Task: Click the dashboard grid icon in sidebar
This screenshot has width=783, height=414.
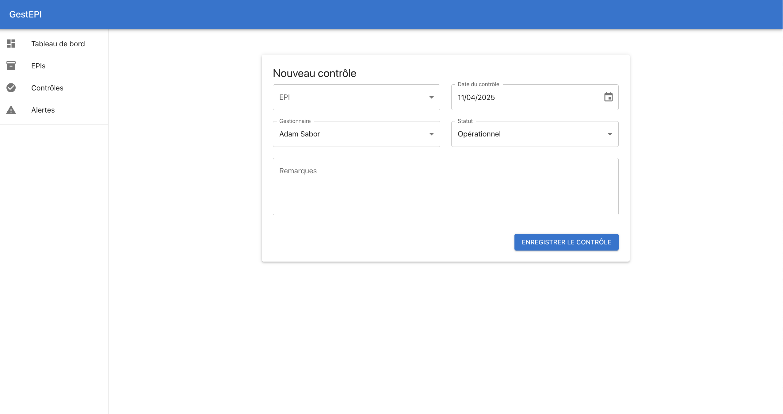Action: [11, 44]
